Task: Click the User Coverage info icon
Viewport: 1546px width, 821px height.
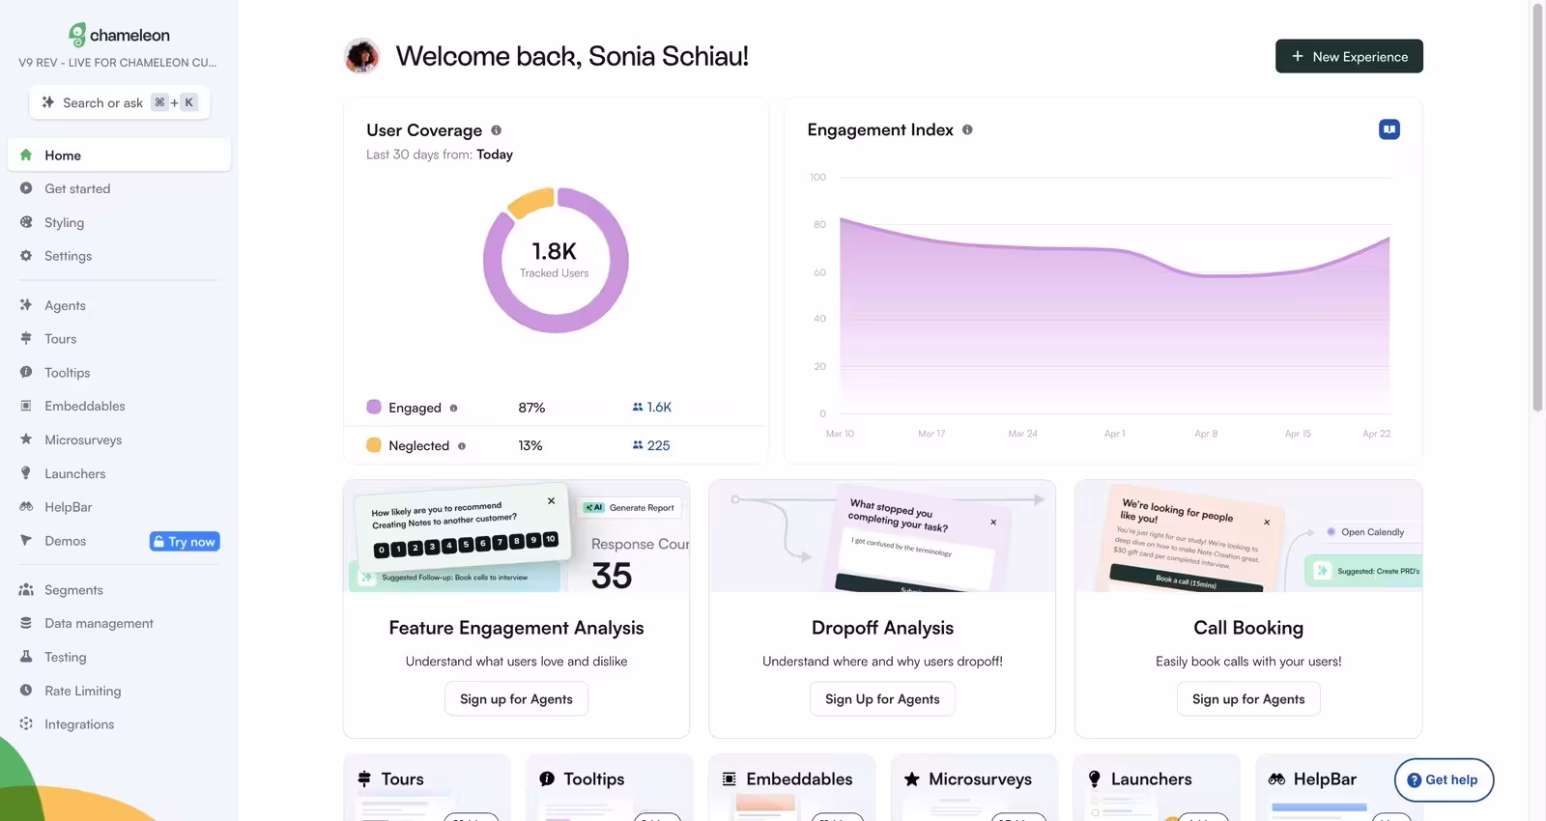Action: 497,130
